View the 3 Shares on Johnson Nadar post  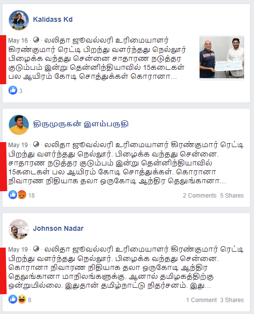[x=232, y=300]
